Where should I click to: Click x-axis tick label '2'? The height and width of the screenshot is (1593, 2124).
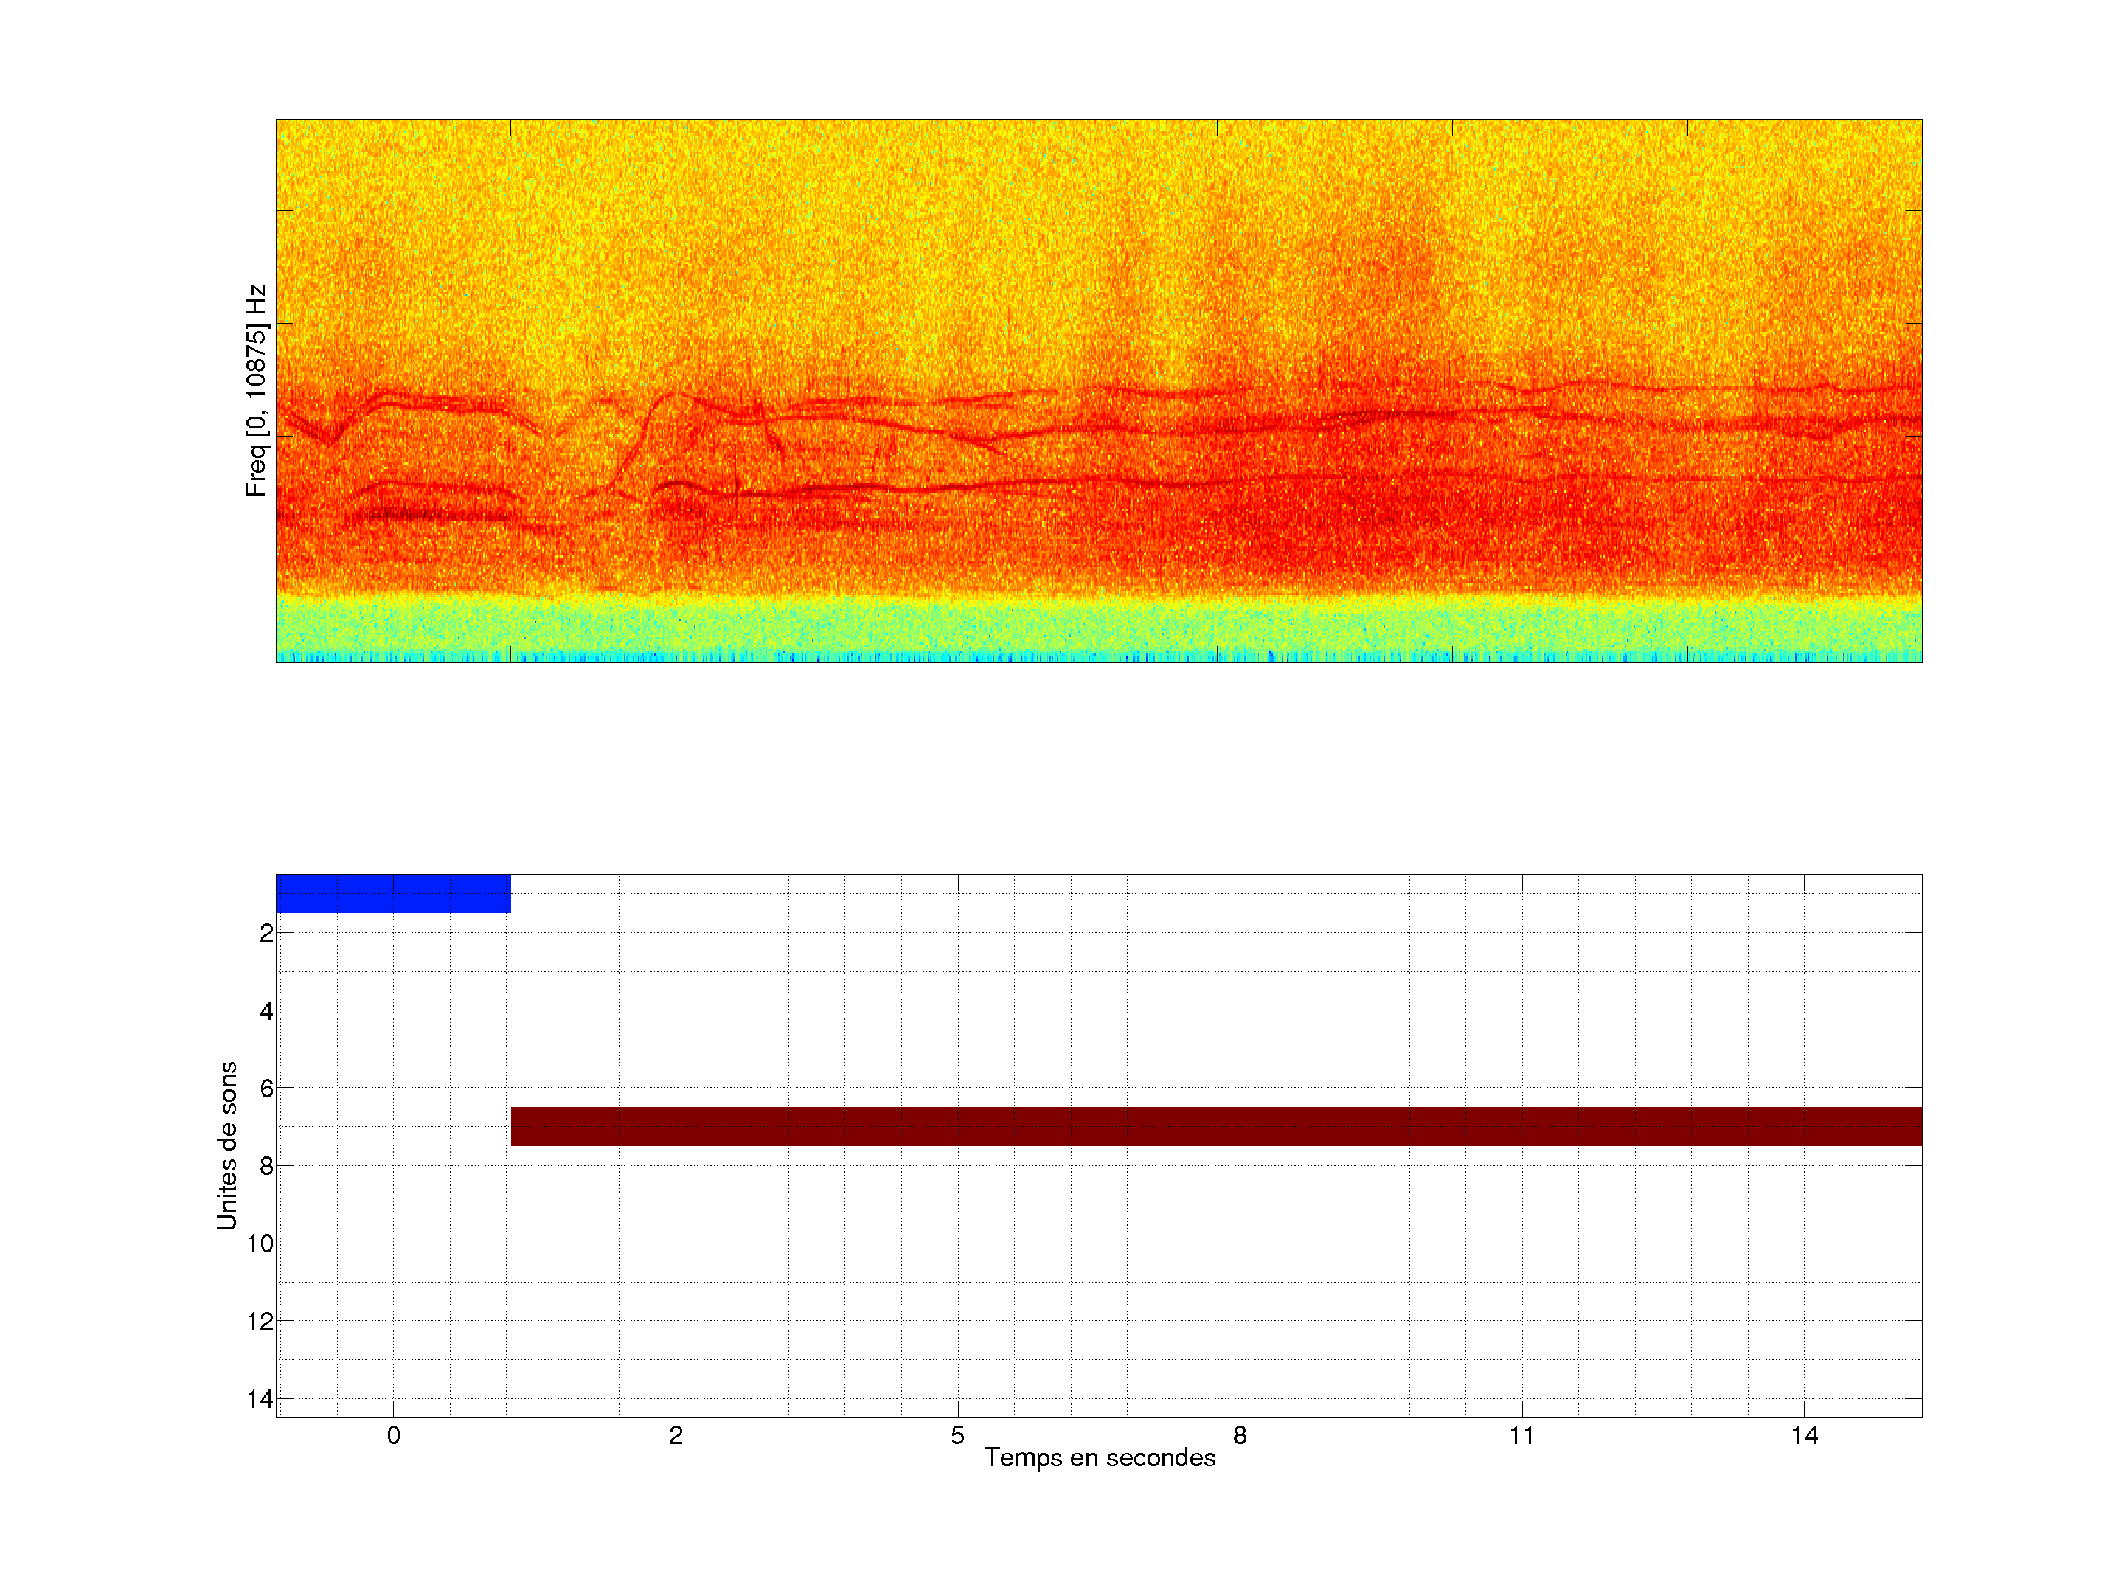coord(676,1435)
